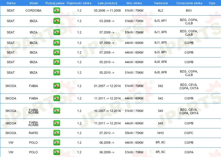Click the Opis column header

click(212, 3)
